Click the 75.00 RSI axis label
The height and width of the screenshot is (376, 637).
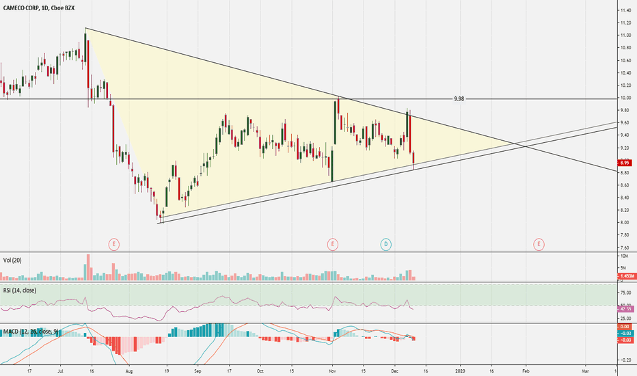coord(625,293)
